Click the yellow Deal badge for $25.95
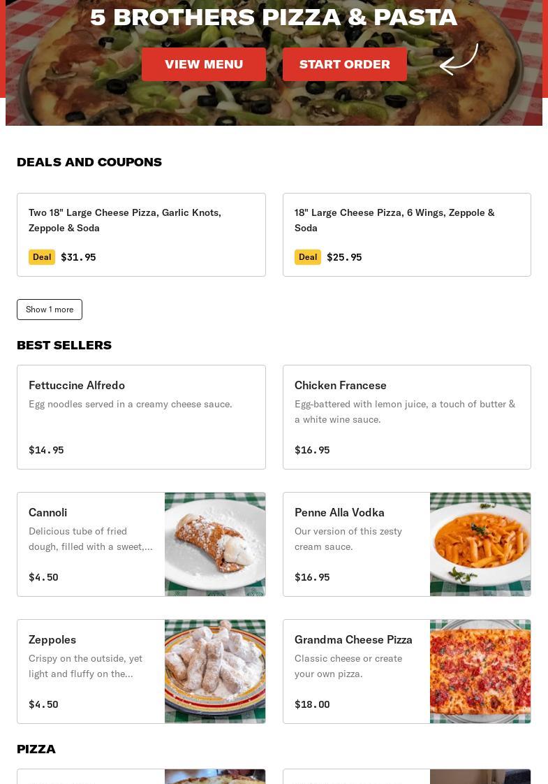548x784 pixels. 308,257
